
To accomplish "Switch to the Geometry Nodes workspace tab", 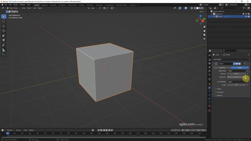I will [121, 5].
